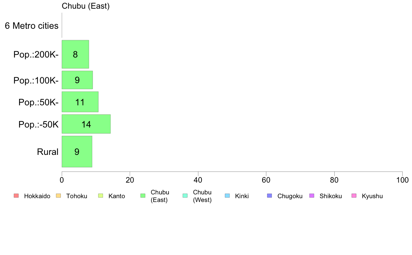Select the Pop.:200K- bar showing 8
The height and width of the screenshot is (255, 412).
[x=75, y=54]
